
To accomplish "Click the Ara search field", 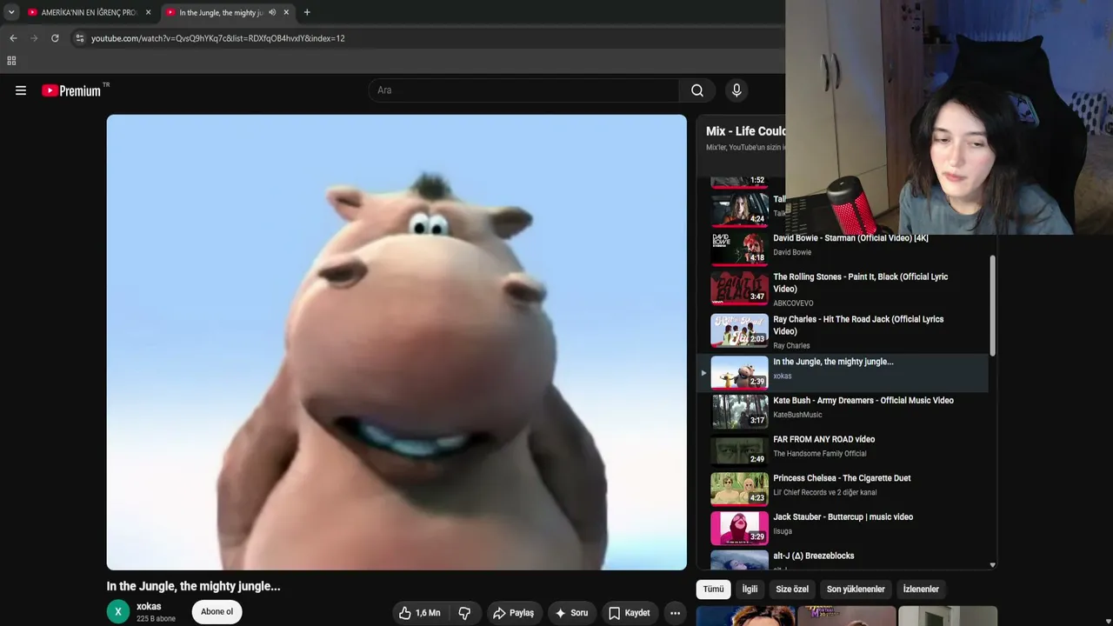I will pos(524,90).
